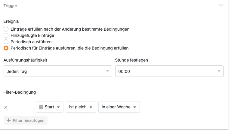This screenshot has width=234, height=133.
Task: Collapse the Trigger section chevron
Action: pos(221,6)
